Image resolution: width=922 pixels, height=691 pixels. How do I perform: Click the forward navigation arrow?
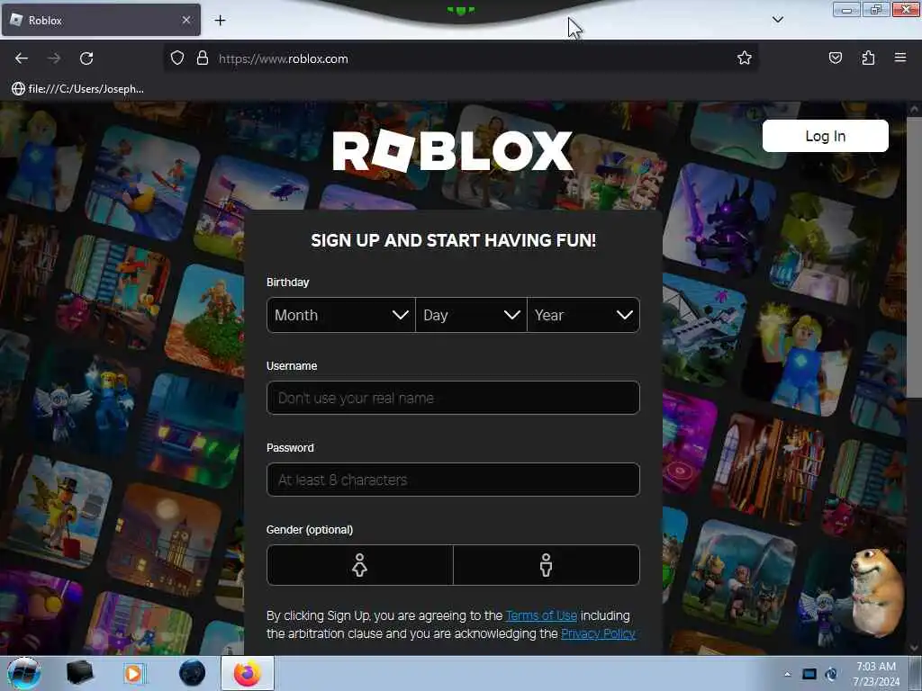point(54,58)
